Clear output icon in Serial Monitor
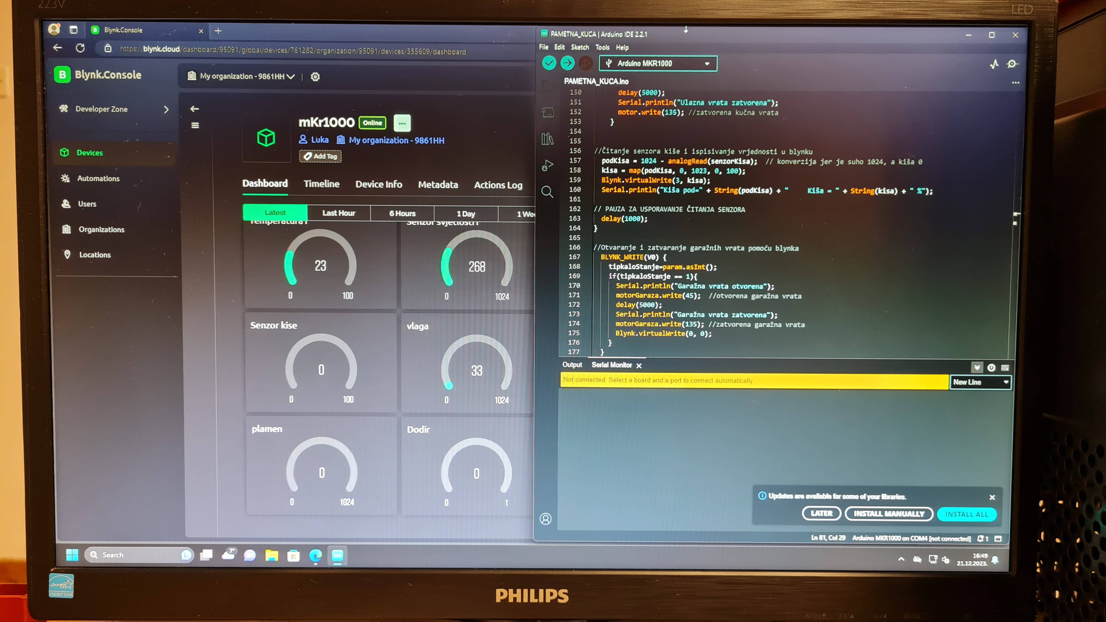This screenshot has width=1106, height=622. 1005,368
